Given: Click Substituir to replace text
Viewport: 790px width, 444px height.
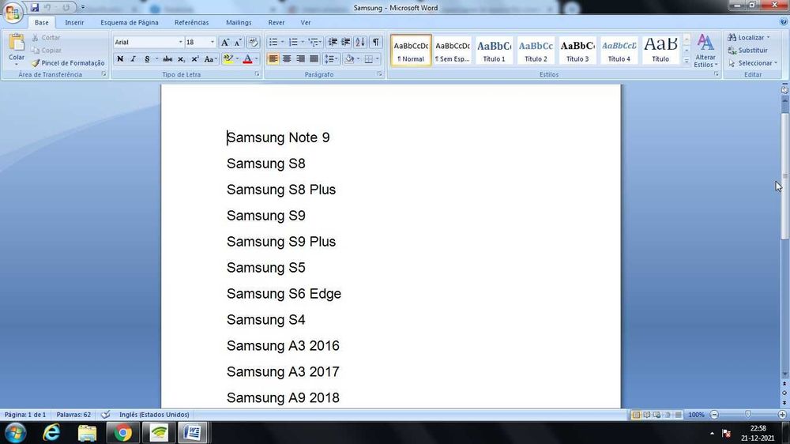Looking at the screenshot, I should 748,51.
